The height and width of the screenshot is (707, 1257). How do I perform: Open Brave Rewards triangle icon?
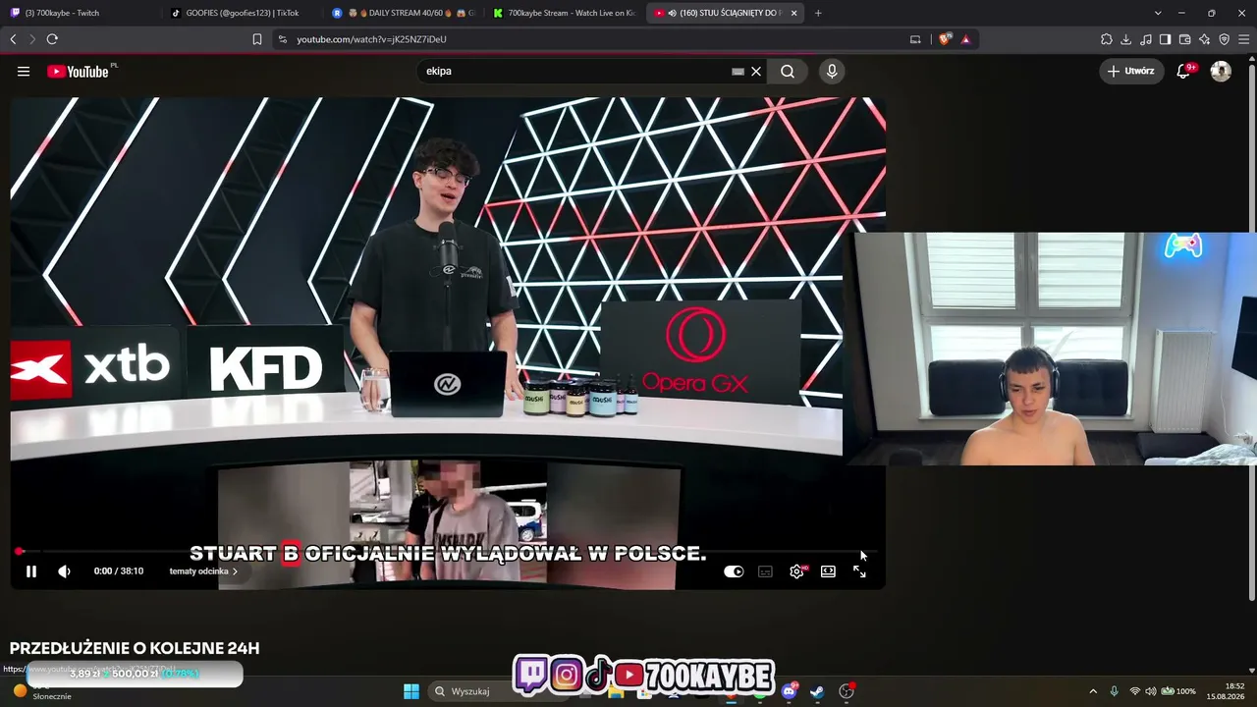tap(965, 39)
